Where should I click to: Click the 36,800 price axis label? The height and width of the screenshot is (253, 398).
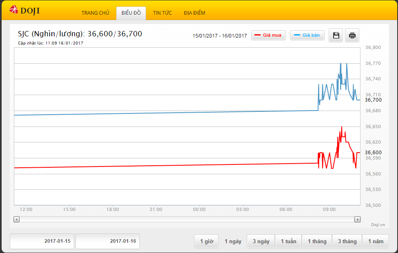coord(373,47)
